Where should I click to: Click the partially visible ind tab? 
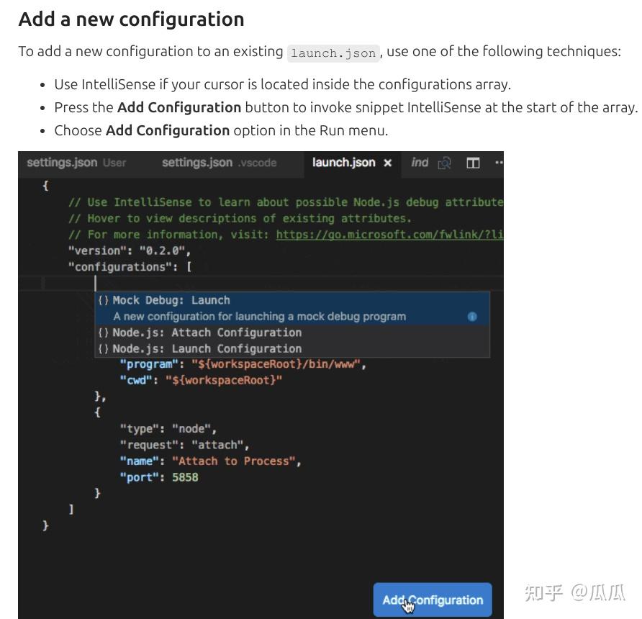420,163
